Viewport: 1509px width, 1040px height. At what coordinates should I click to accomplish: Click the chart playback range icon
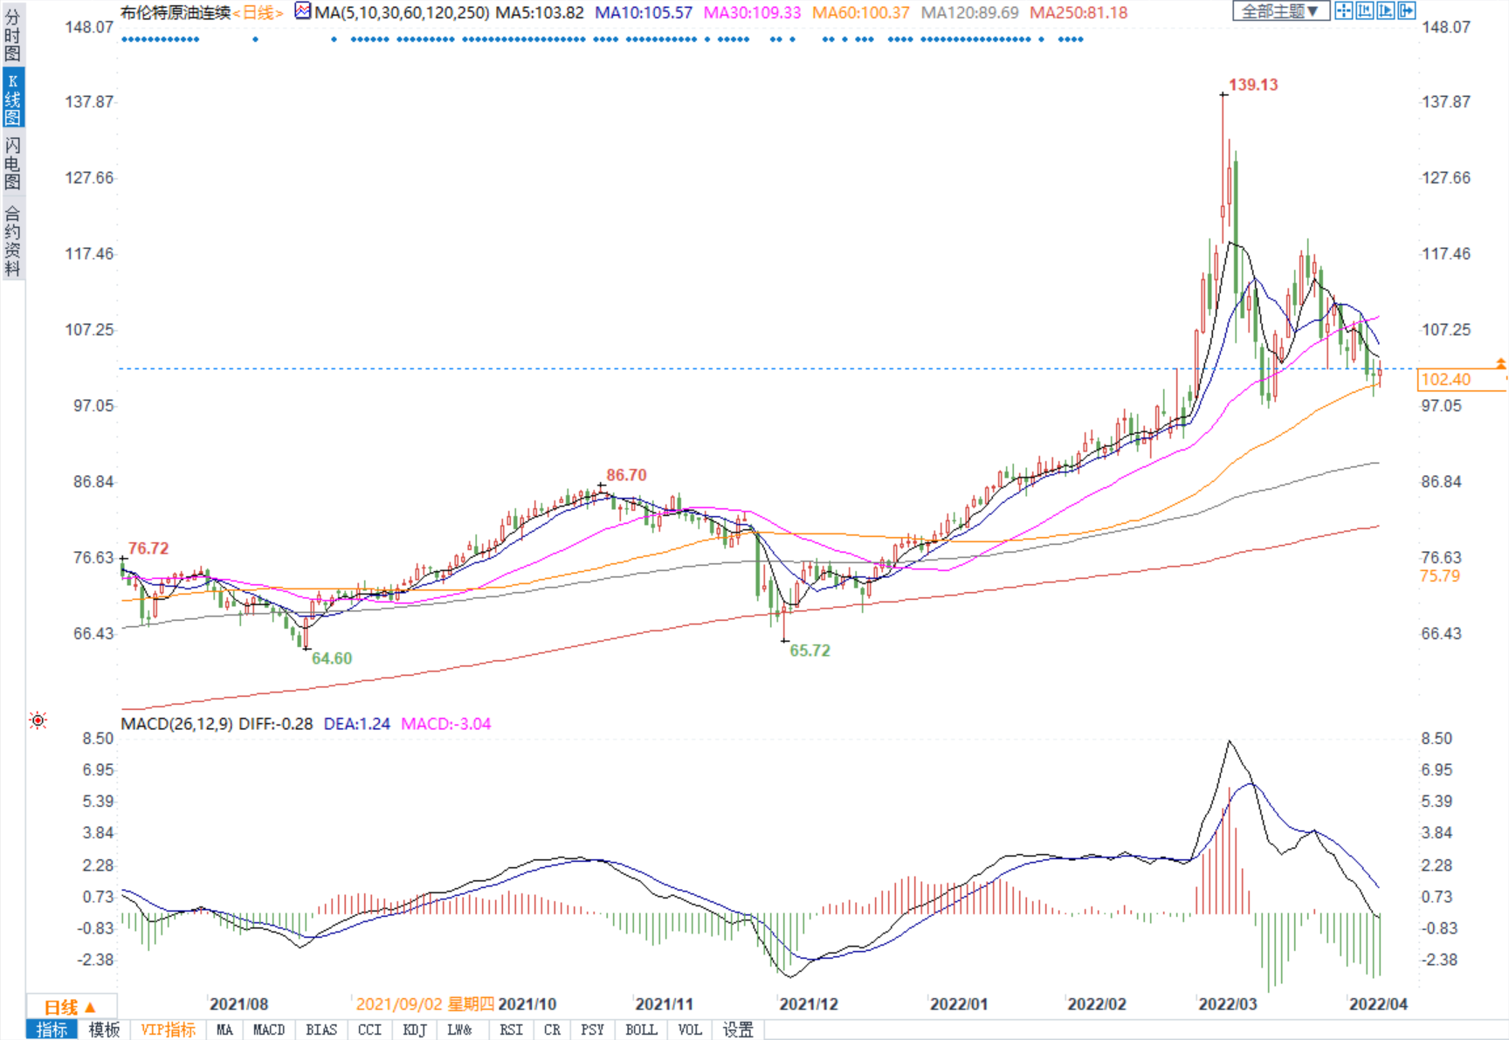pos(1385,11)
